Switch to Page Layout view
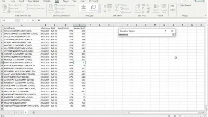The width and height of the screenshot is (208, 117). click(x=175, y=116)
